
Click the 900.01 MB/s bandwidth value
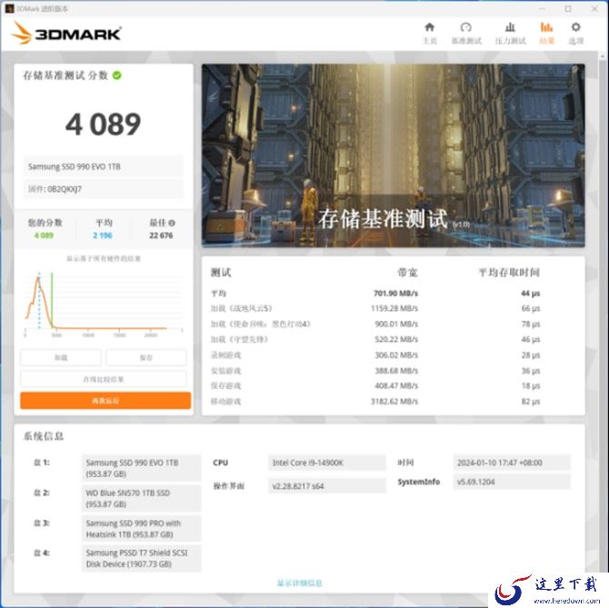pos(396,324)
